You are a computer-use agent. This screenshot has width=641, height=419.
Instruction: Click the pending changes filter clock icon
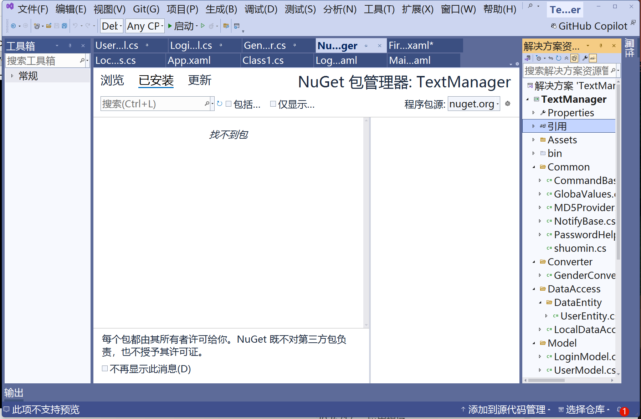click(x=538, y=58)
